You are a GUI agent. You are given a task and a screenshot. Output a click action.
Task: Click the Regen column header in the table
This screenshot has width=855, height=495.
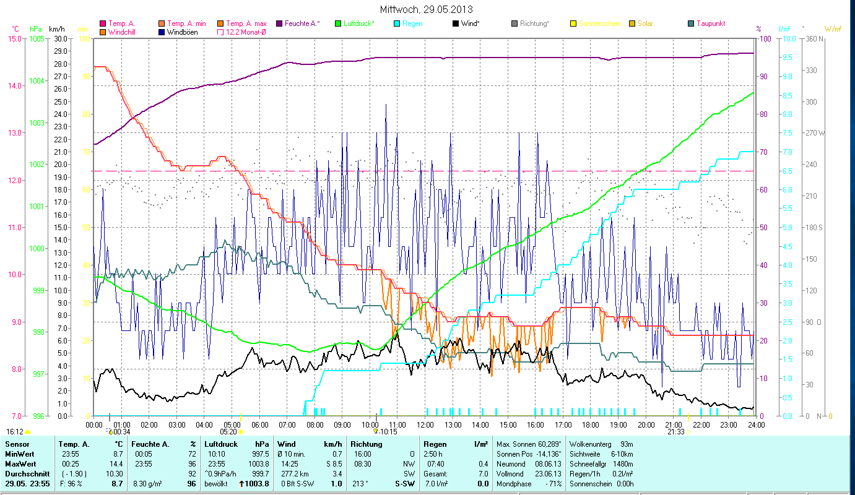click(x=435, y=444)
